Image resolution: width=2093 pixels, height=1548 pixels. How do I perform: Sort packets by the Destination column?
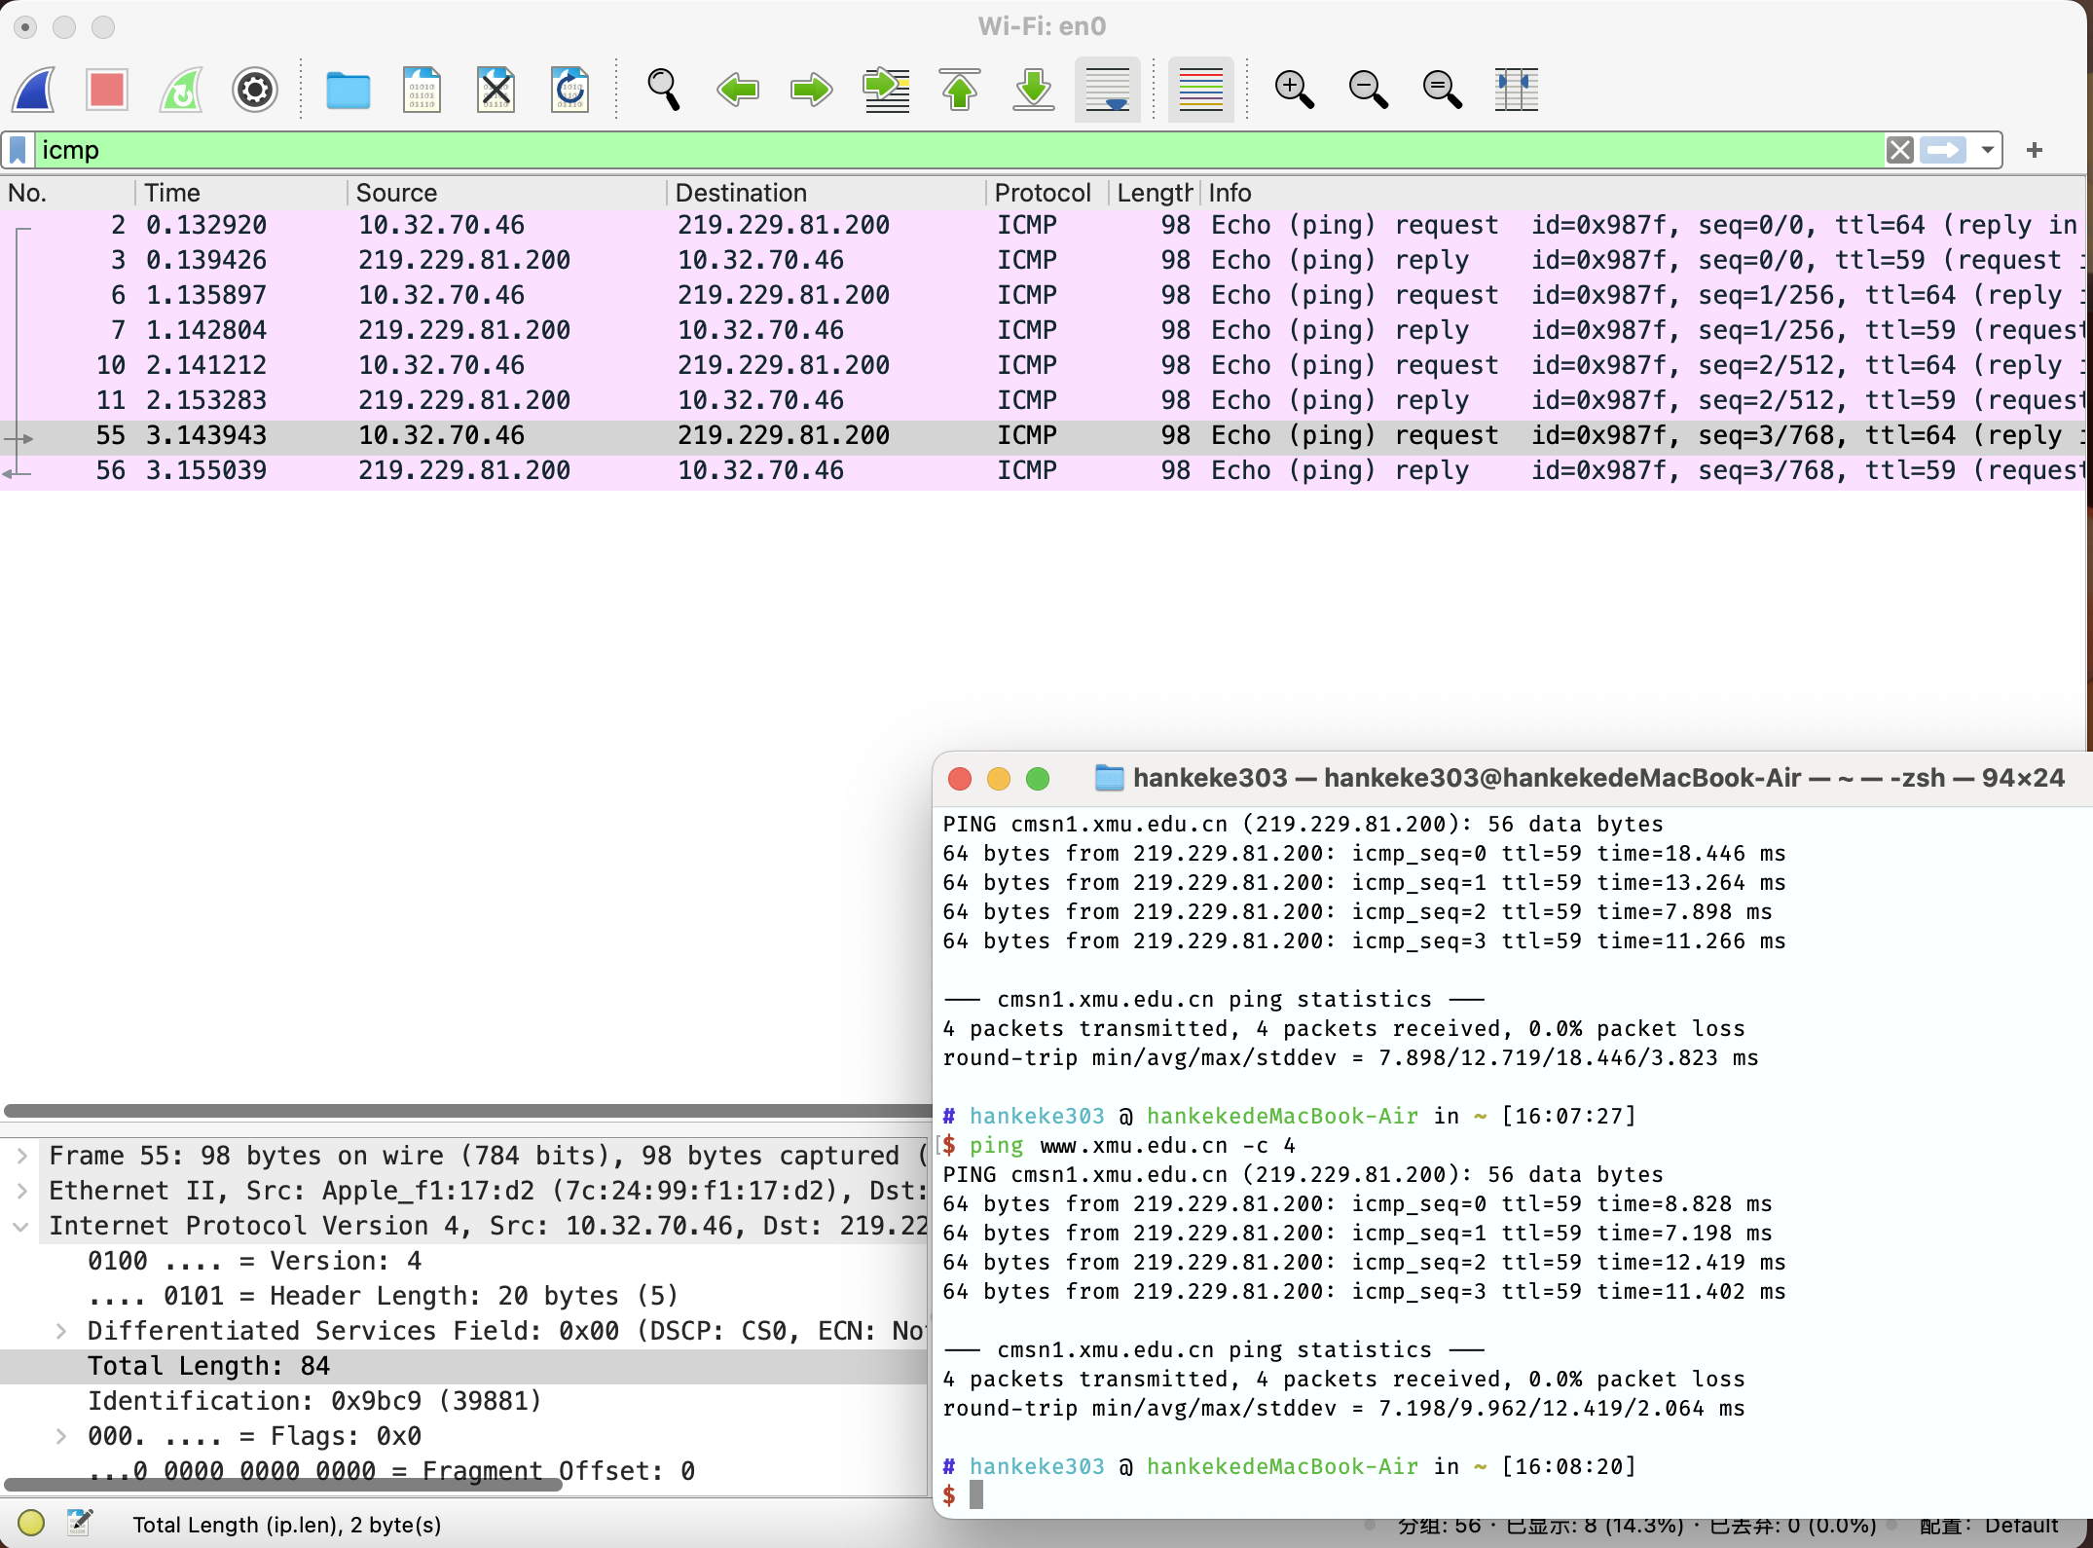[x=826, y=193]
